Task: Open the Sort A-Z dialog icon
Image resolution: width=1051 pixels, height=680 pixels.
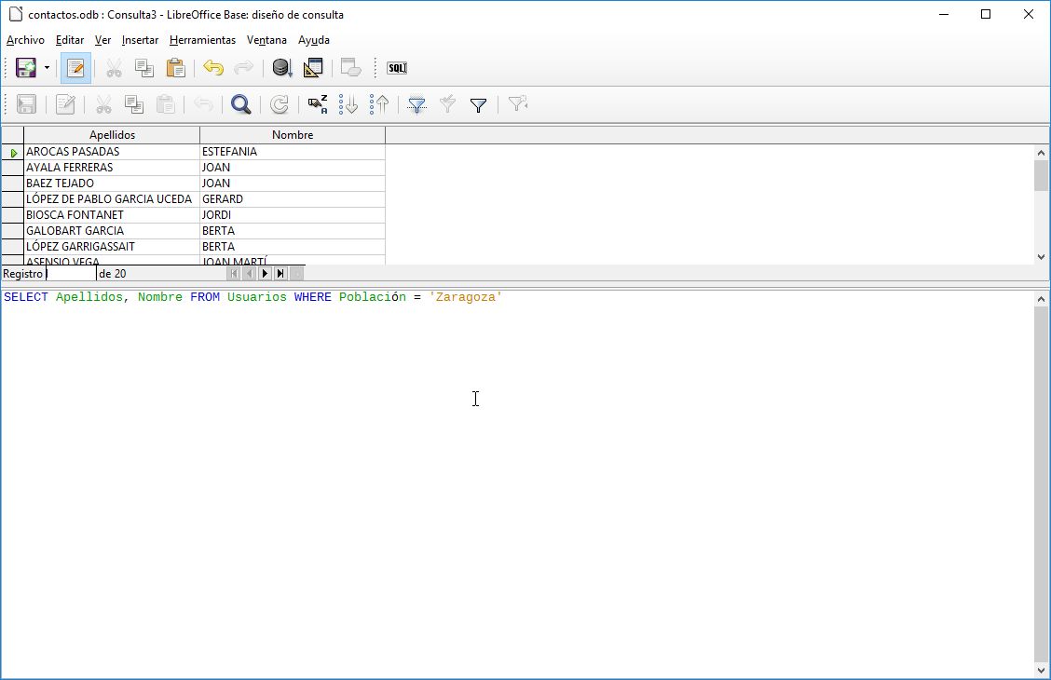Action: [x=318, y=104]
